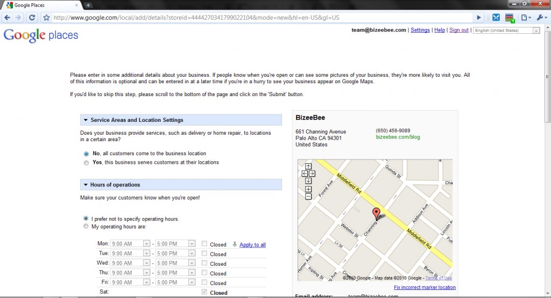551x298 pixels.
Task: Zoom out the map with minus icon
Action: pyautogui.click(x=308, y=197)
